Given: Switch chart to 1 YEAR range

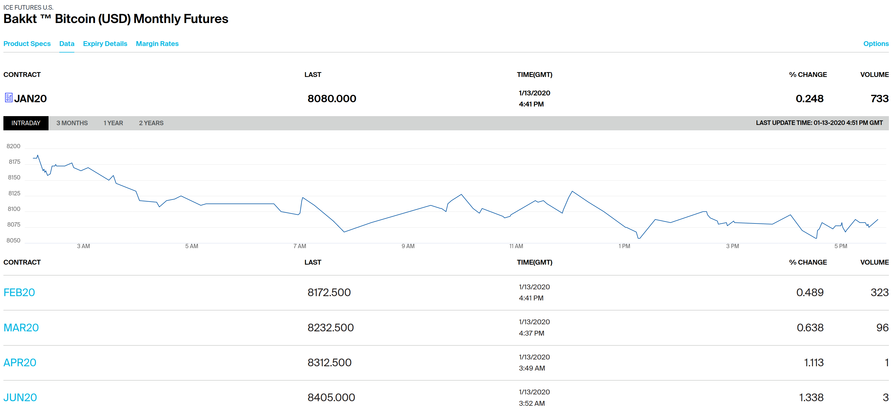Looking at the screenshot, I should pyautogui.click(x=113, y=123).
